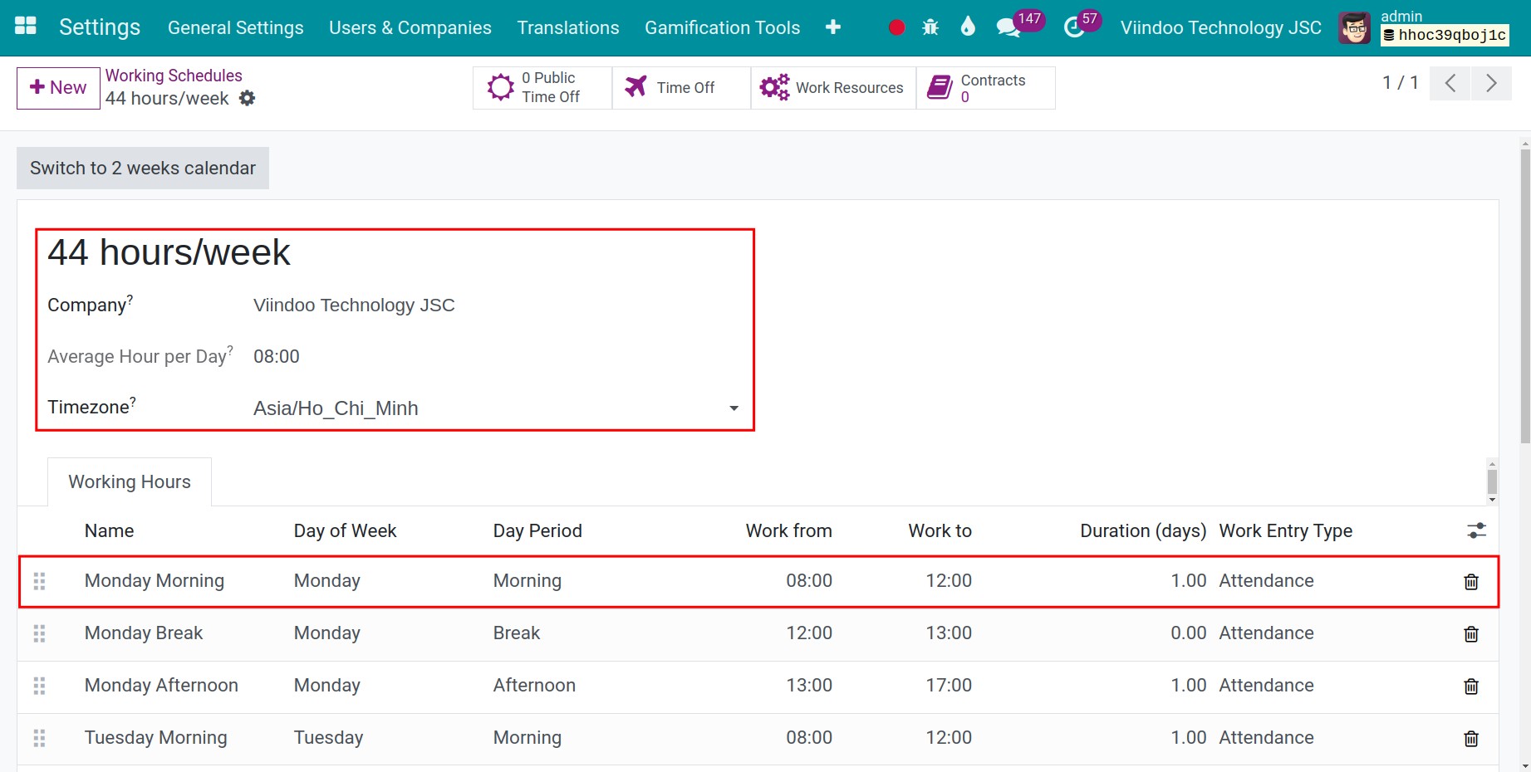The image size is (1531, 772).
Task: Click the Company field help question mark
Action: (130, 299)
